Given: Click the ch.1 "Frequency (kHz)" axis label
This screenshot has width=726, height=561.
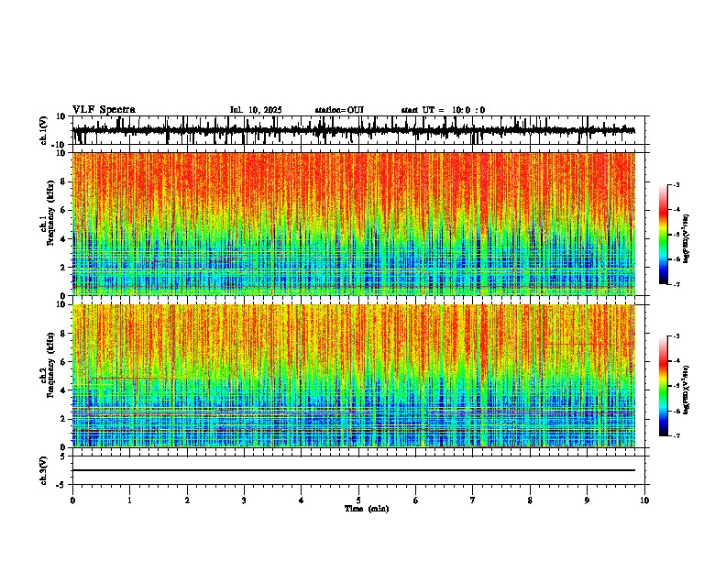Looking at the screenshot, I should coord(50,214).
